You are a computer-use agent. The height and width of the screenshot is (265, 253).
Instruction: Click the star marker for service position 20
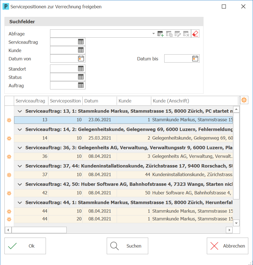(x=9, y=219)
